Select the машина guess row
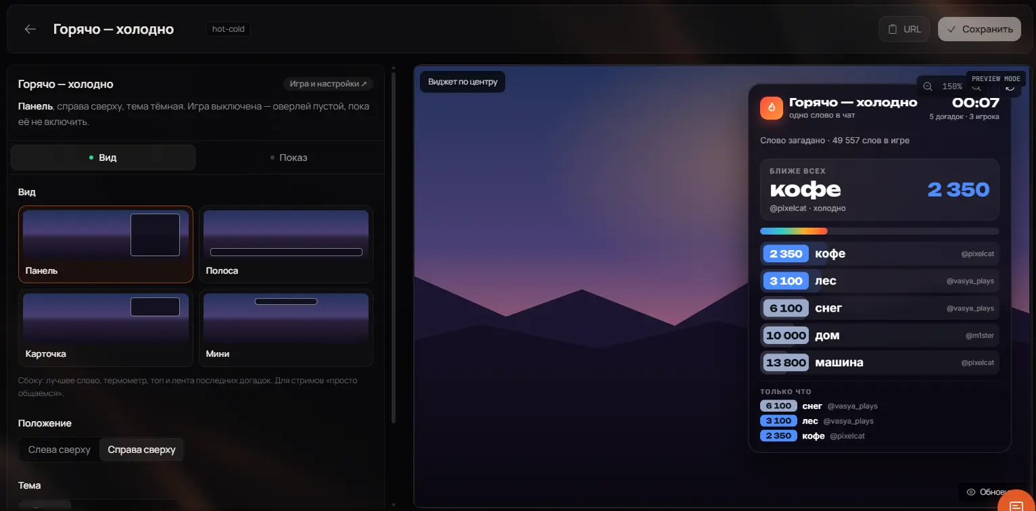The height and width of the screenshot is (511, 1036). (x=879, y=362)
